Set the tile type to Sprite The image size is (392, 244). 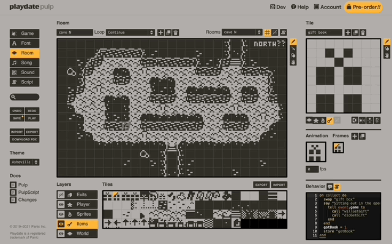click(323, 120)
